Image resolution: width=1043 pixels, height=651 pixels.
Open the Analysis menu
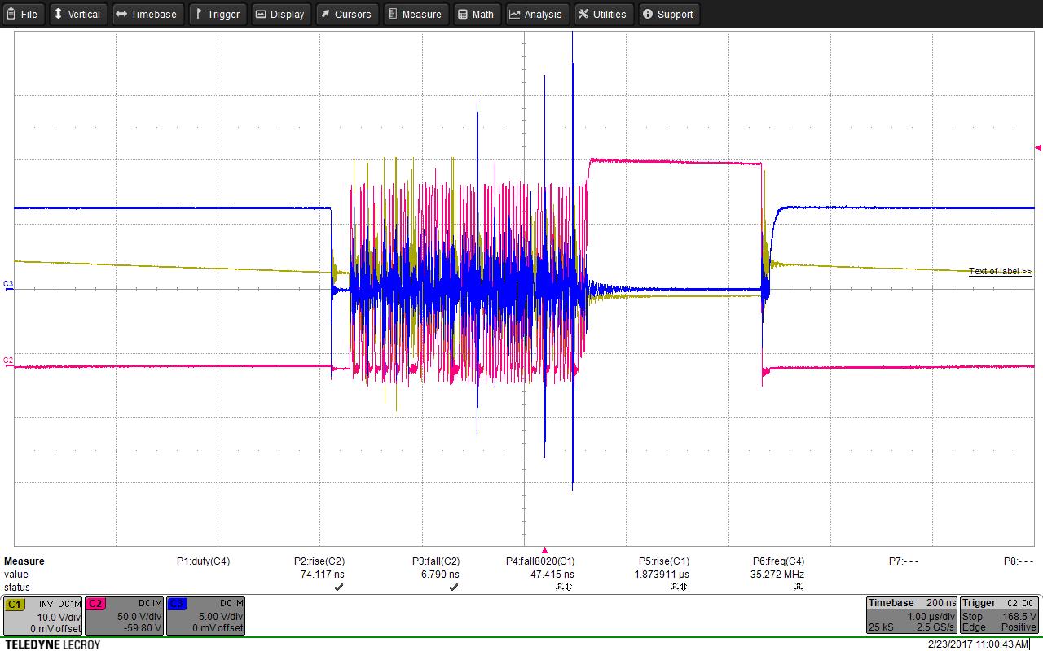[537, 14]
